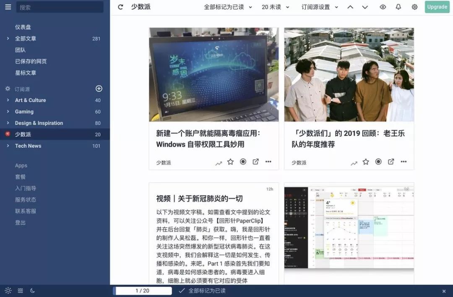Expand the Art & Culture folder
Screen dimensions: 453x297
tap(8, 100)
